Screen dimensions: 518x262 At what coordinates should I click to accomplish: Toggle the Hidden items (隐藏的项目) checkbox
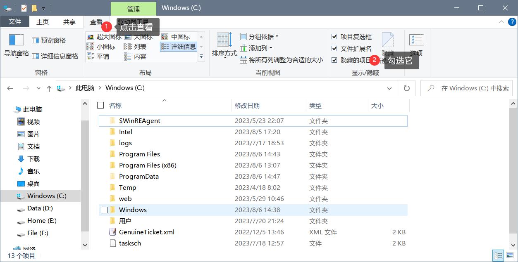pos(334,60)
